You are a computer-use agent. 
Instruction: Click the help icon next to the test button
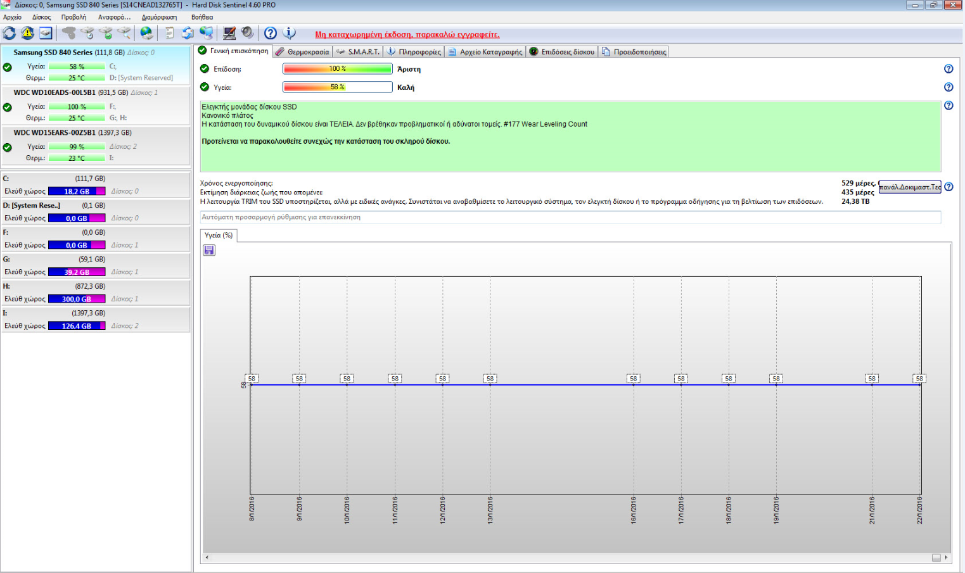click(949, 187)
